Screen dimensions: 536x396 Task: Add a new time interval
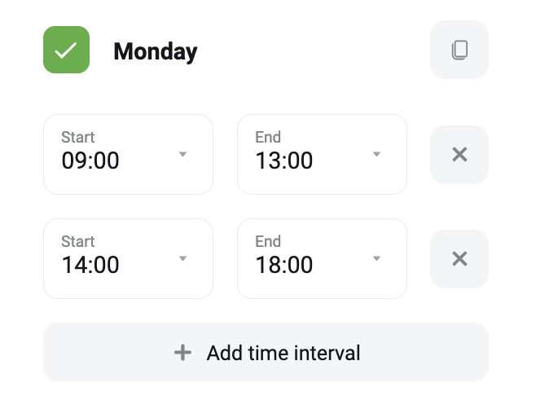click(x=266, y=352)
